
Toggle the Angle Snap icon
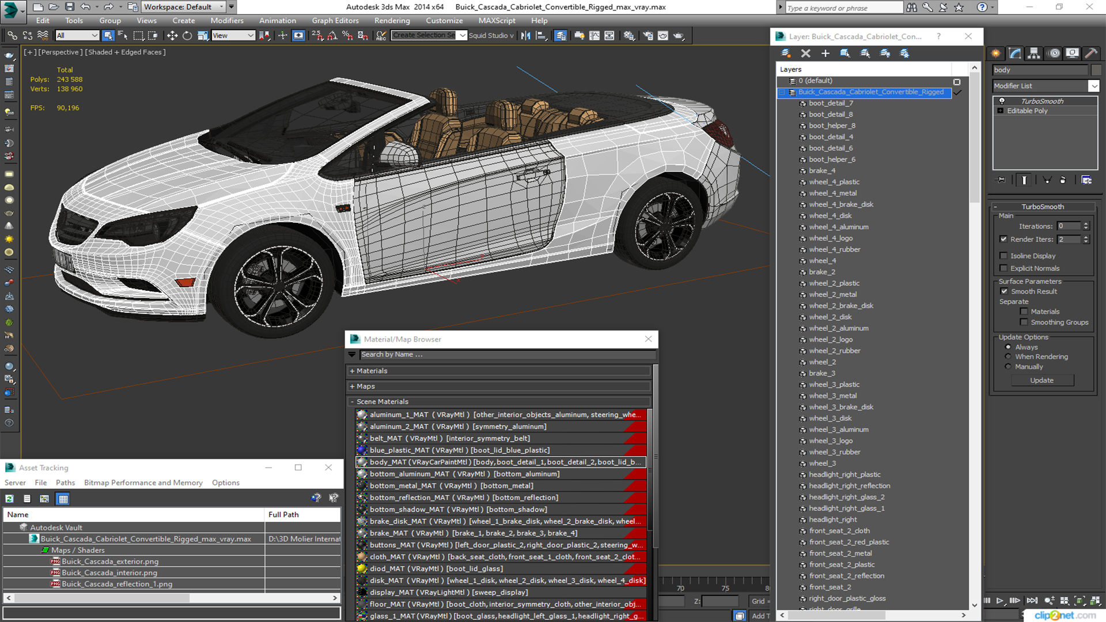[332, 36]
